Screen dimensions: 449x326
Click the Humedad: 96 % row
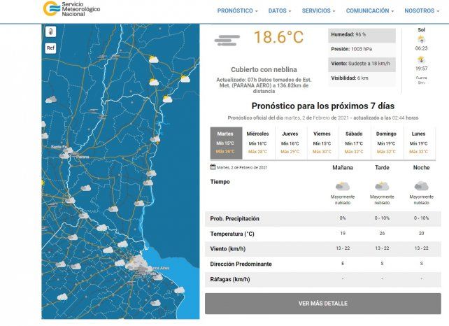pos(362,35)
